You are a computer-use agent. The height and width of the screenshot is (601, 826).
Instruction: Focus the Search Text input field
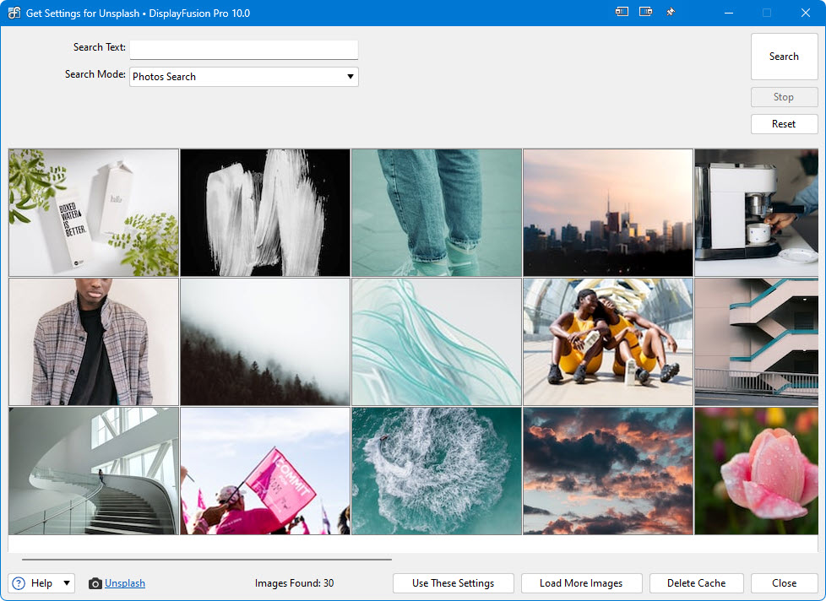click(244, 49)
